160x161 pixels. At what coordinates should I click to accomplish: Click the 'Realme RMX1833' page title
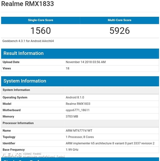[x=27, y=4]
